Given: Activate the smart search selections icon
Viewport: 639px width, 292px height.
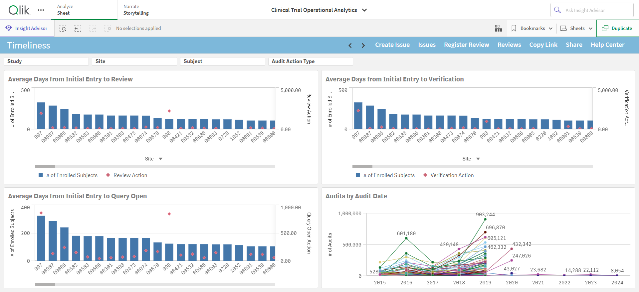Looking at the screenshot, I should click(63, 28).
